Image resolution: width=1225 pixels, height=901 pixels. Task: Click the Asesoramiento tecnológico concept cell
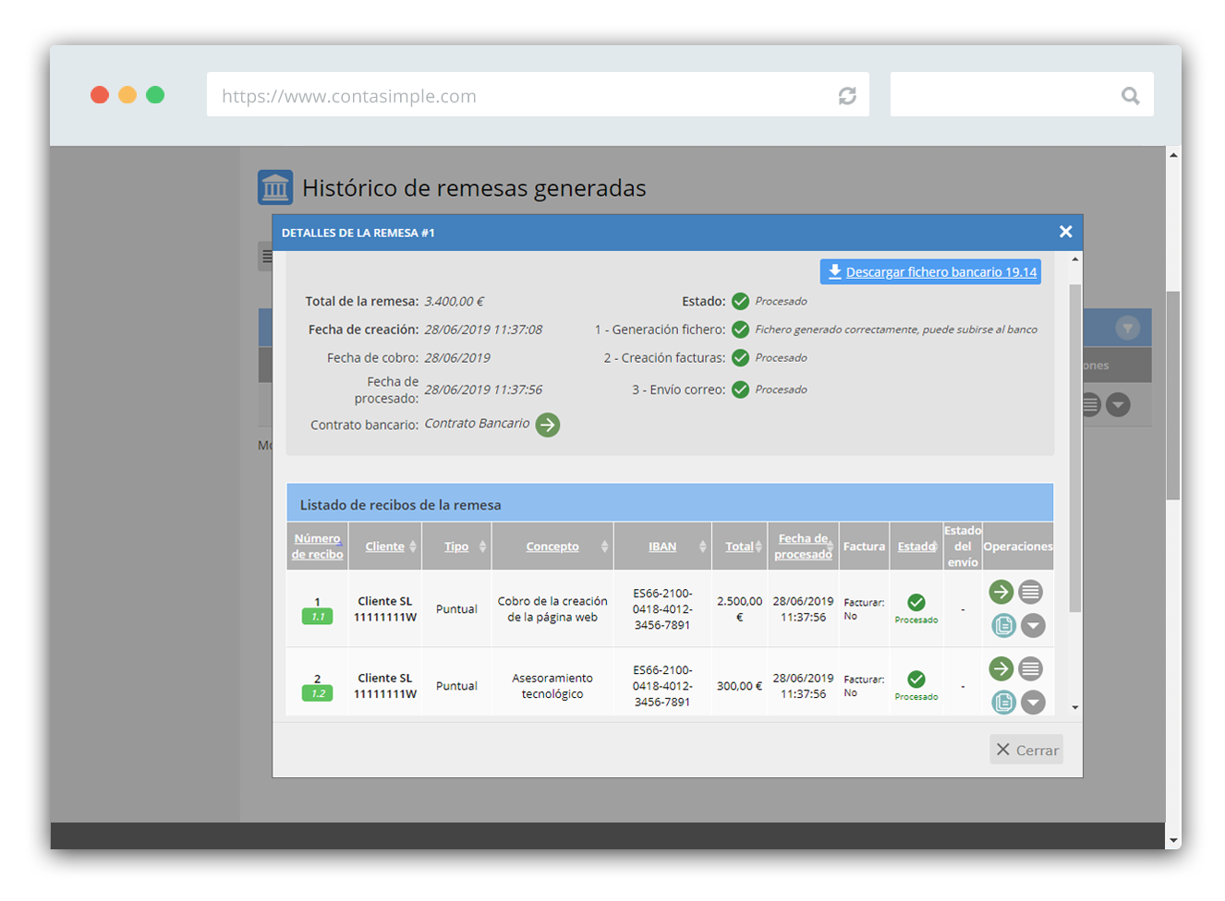click(x=552, y=686)
